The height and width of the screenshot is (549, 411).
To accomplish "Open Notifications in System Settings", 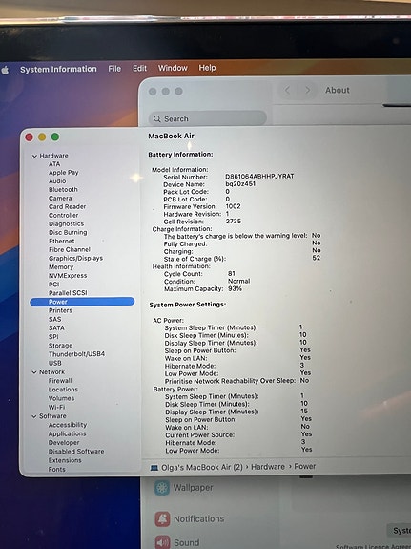I will 189,518.
